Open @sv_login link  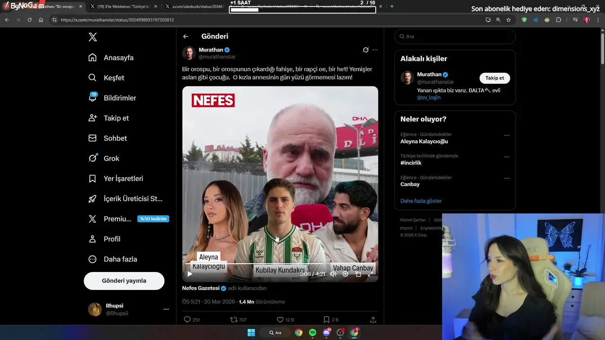coord(429,97)
